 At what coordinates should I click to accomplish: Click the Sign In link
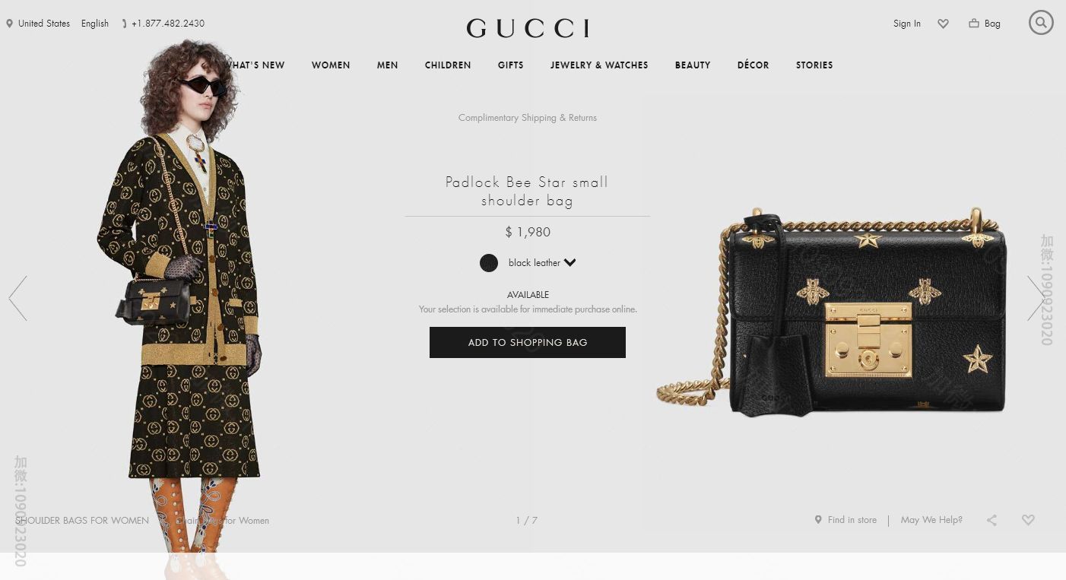point(907,24)
